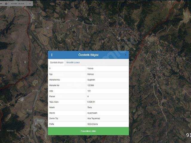Screen dimensions: 191x143
Task: Click the Merkez value in the İlçe row
Action: [x=91, y=74]
